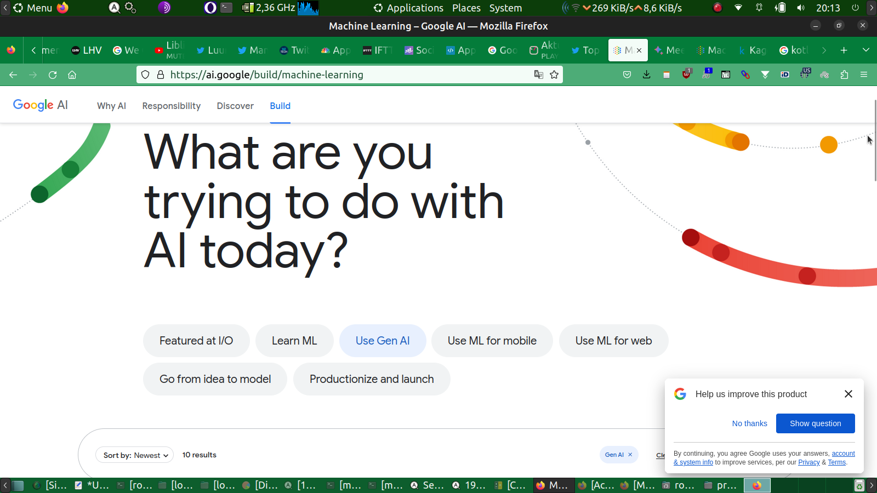
Task: Dismiss the 'Help us improve' survey popup
Action: [848, 394]
